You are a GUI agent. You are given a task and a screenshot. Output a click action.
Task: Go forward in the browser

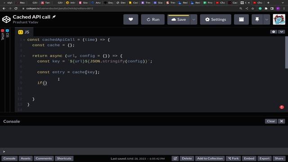pyautogui.click(x=10, y=9)
